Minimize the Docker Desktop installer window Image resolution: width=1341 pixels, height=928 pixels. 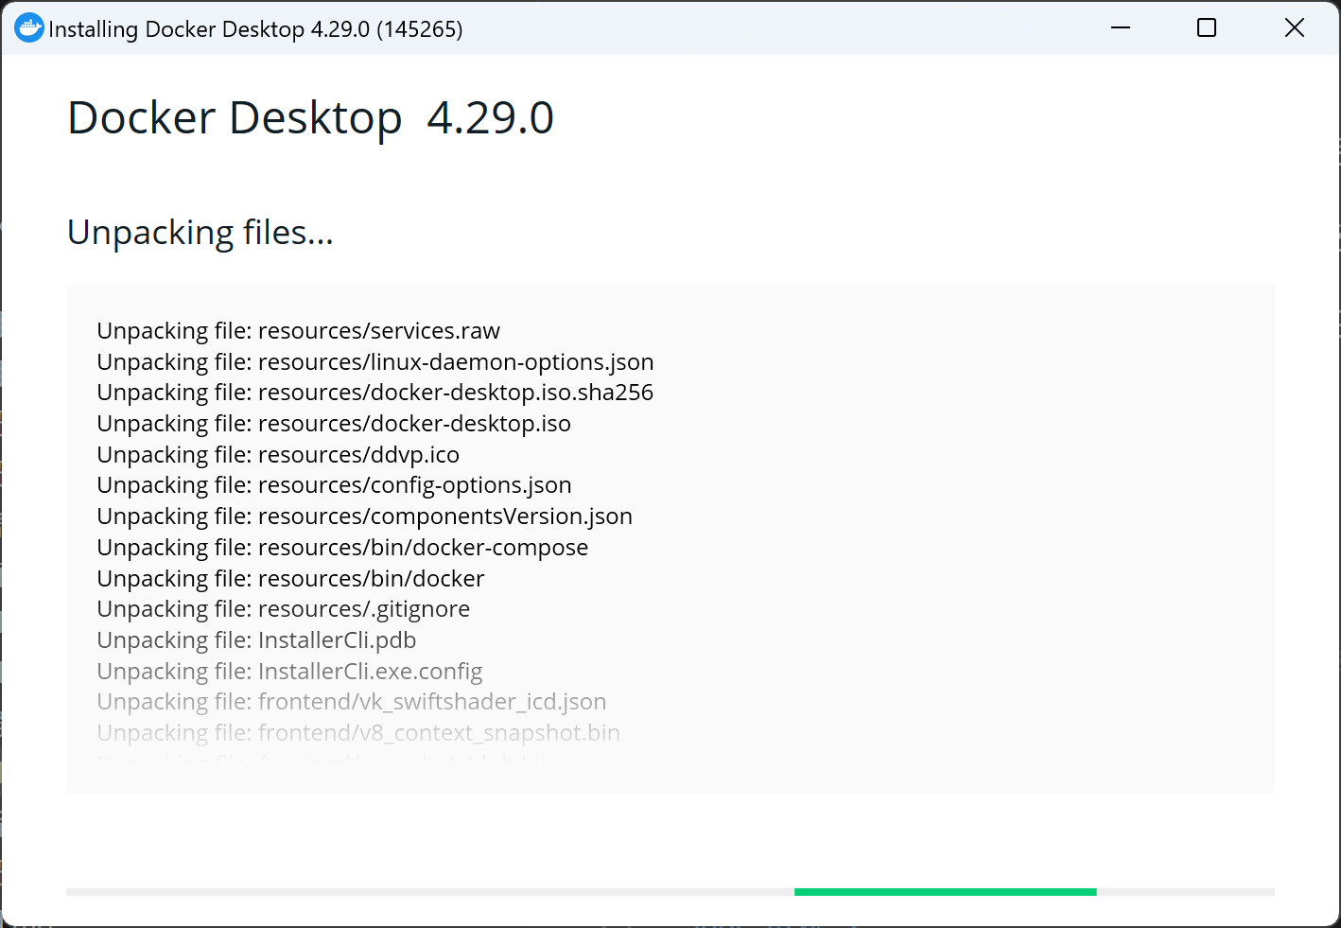click(x=1121, y=28)
